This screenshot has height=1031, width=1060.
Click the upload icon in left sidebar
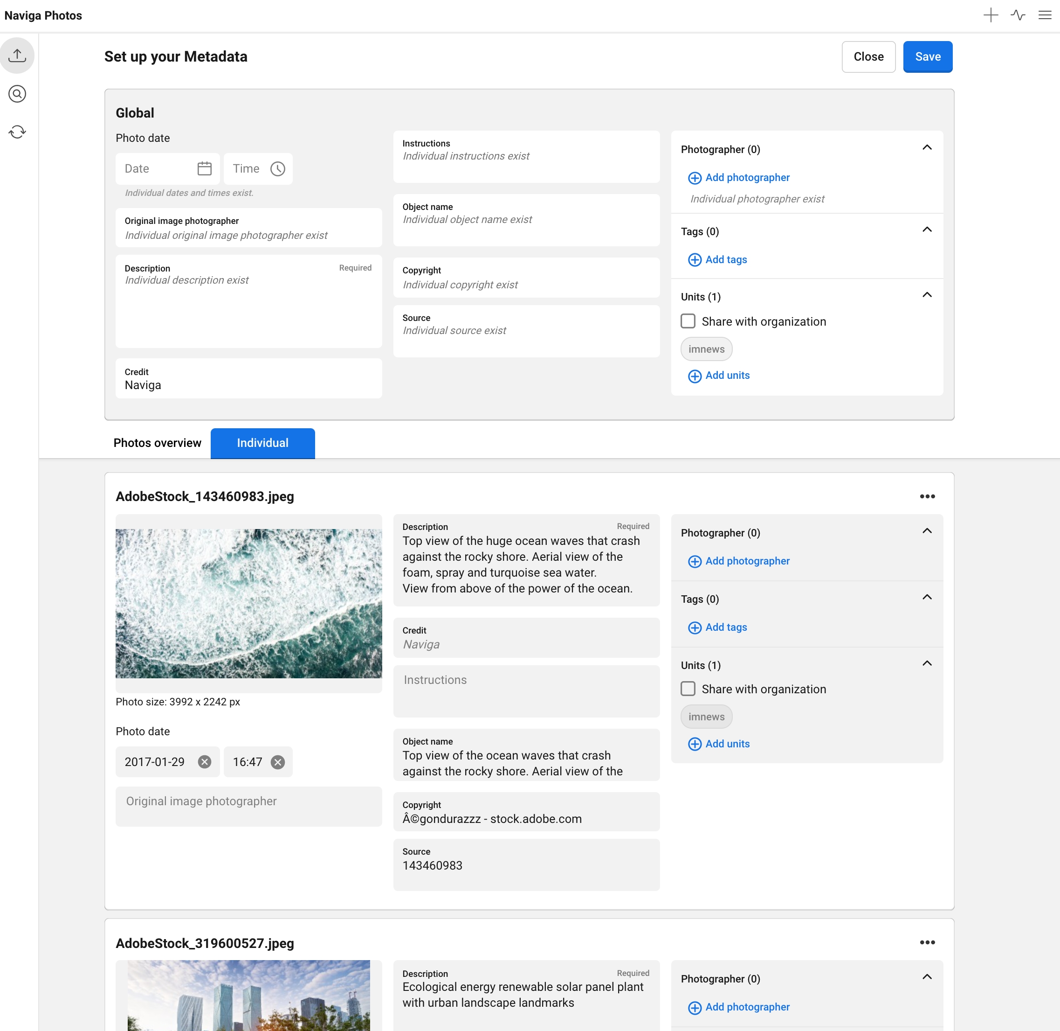coord(17,55)
